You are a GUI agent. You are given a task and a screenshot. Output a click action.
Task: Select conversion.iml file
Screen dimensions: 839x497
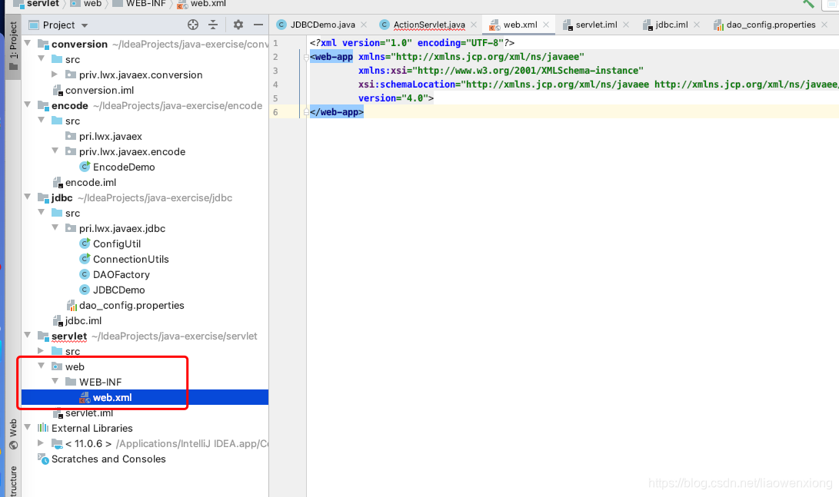pos(99,91)
